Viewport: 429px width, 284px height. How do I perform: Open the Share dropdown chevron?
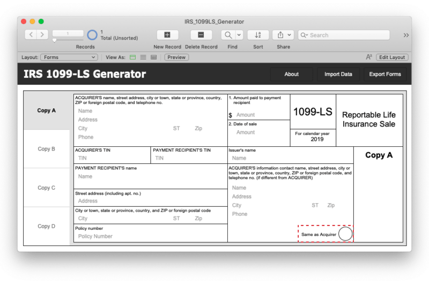point(289,35)
